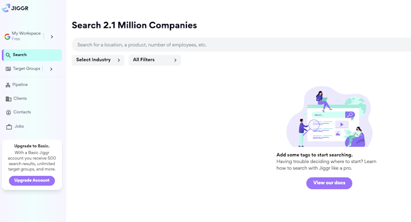Expand the Target Groups submenu arrow

point(52,69)
